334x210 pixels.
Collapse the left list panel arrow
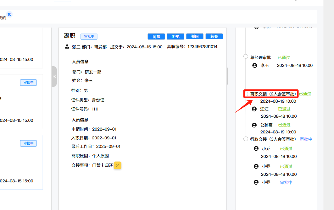[54, 77]
